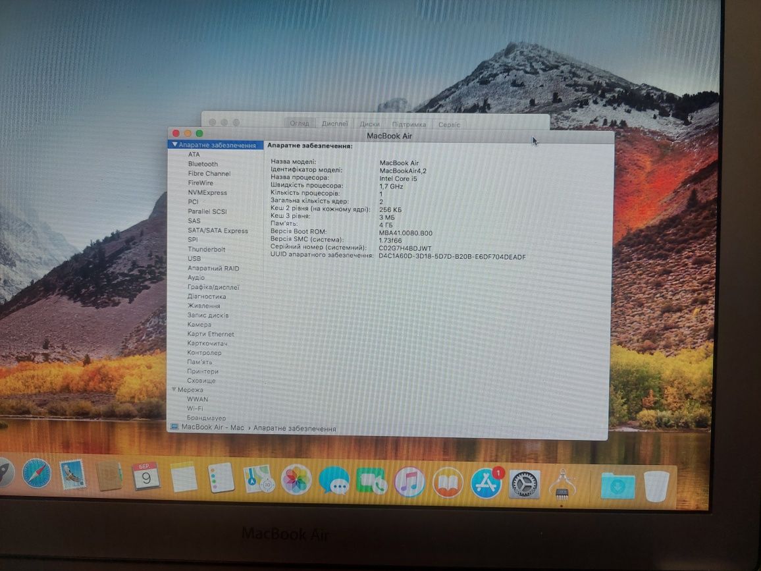Open the Mail stamp icon in dock
The width and height of the screenshot is (761, 571).
(x=72, y=474)
